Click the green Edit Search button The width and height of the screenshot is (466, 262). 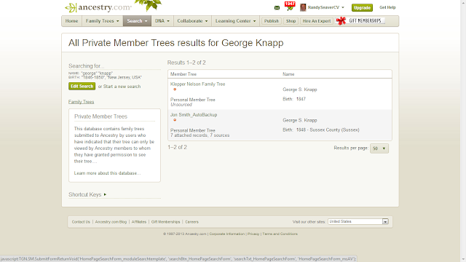click(x=82, y=86)
